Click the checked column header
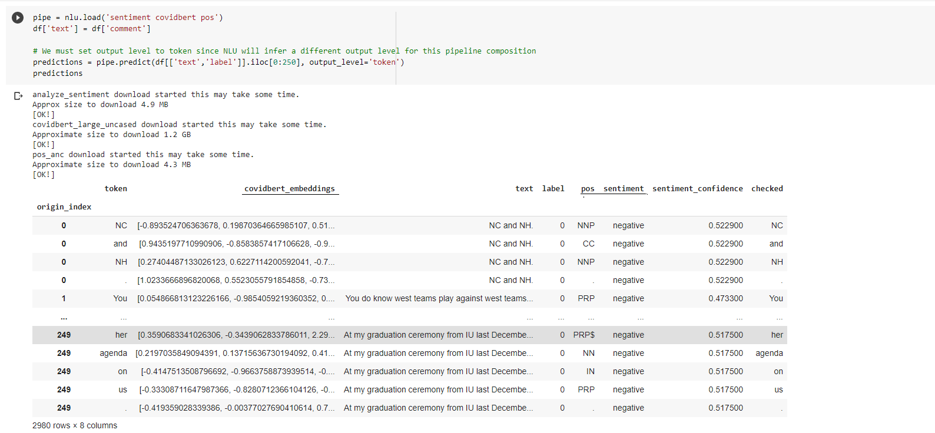 pyautogui.click(x=767, y=189)
